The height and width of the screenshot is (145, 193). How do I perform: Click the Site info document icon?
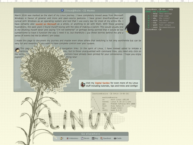[x=82, y=138]
